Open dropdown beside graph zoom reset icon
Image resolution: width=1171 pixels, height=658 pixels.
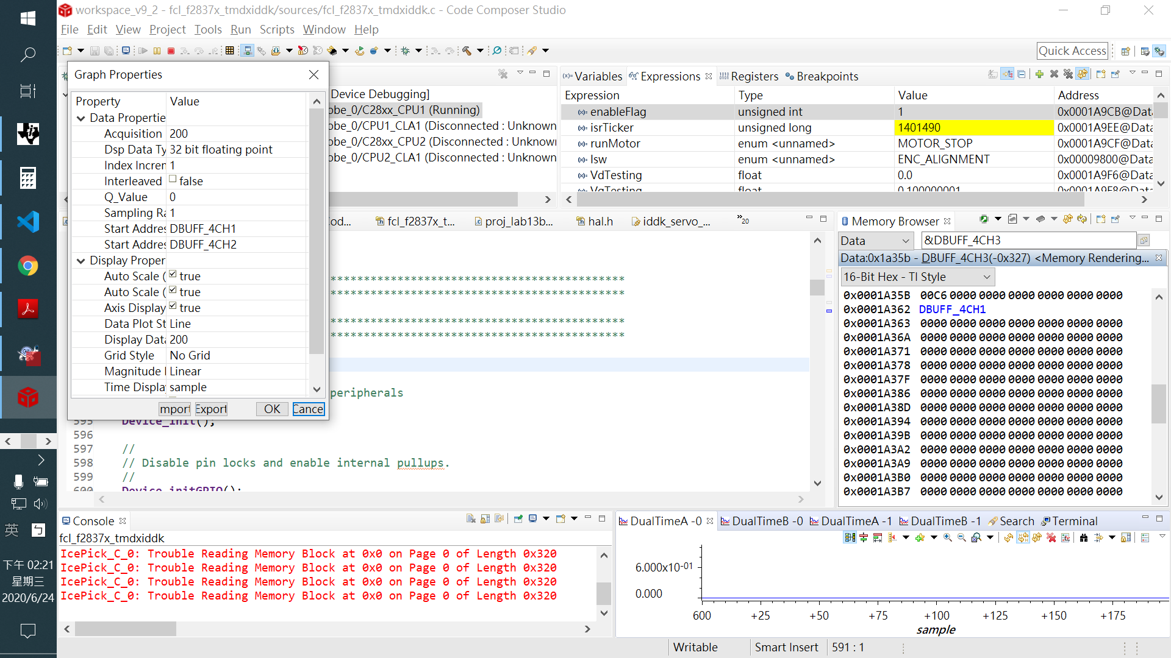pos(990,537)
